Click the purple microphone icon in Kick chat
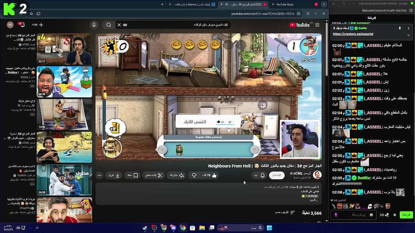 tap(336, 215)
